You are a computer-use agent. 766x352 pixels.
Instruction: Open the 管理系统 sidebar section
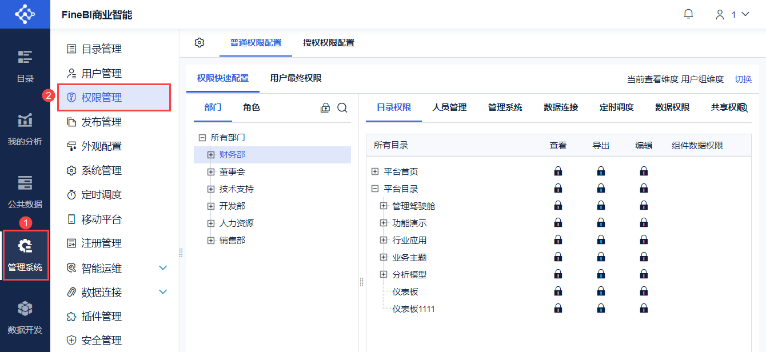point(25,255)
